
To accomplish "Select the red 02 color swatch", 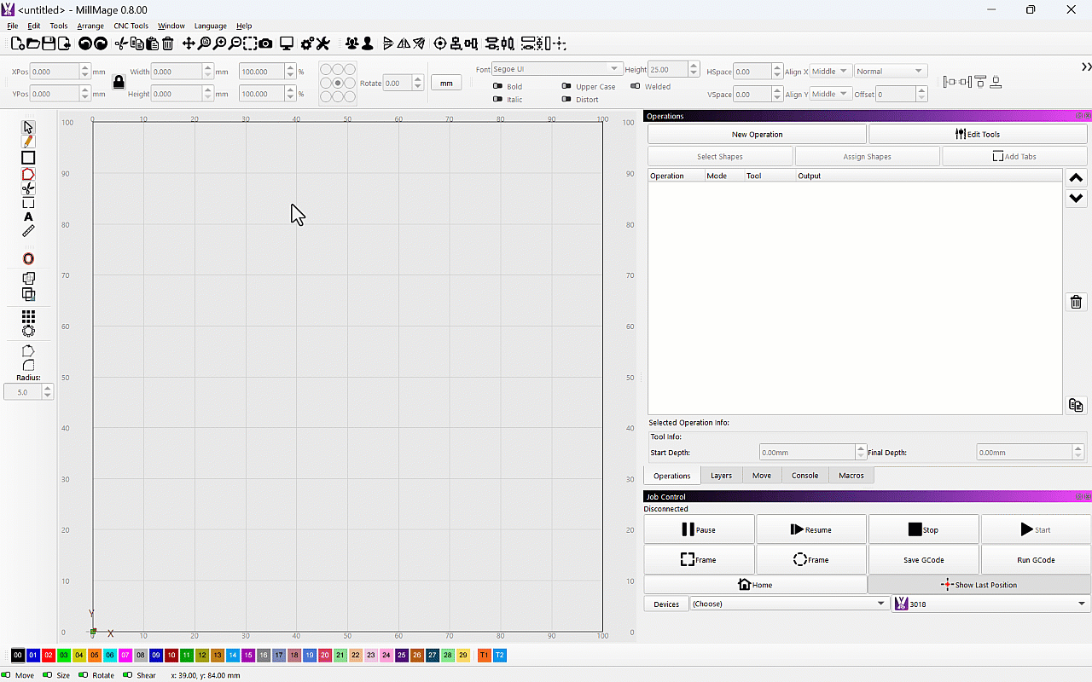I will pyautogui.click(x=49, y=655).
